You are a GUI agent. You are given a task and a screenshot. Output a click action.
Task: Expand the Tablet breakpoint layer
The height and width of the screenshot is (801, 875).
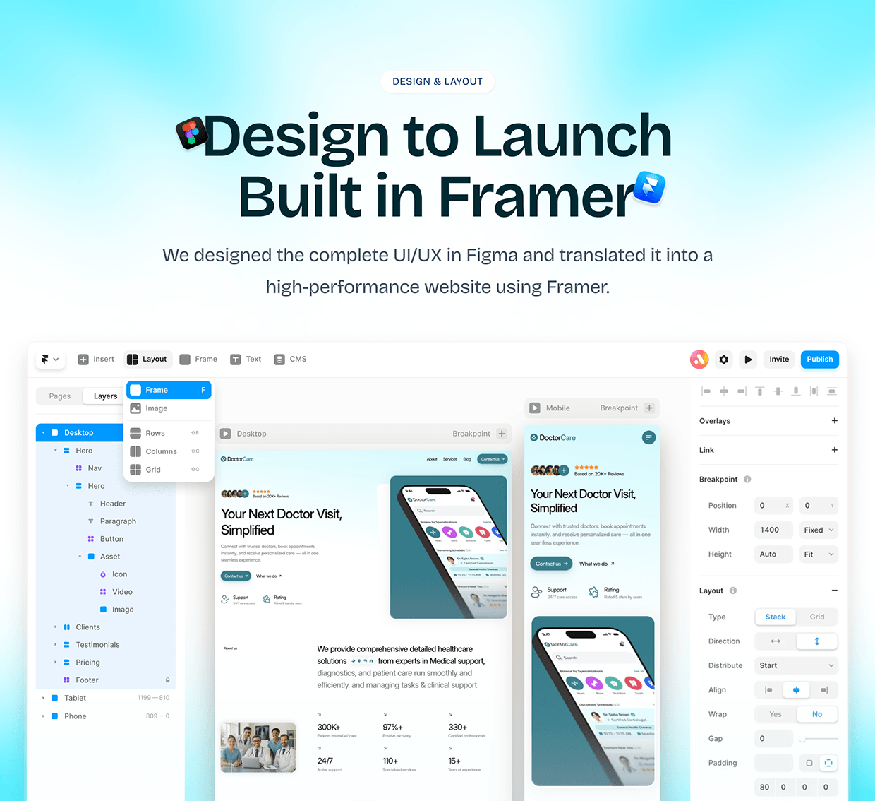(x=44, y=698)
